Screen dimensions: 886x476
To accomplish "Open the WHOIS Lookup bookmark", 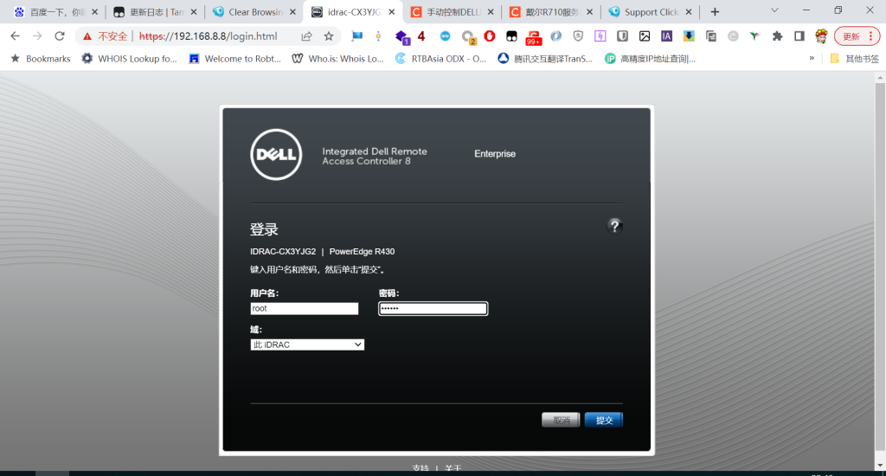I will click(129, 59).
